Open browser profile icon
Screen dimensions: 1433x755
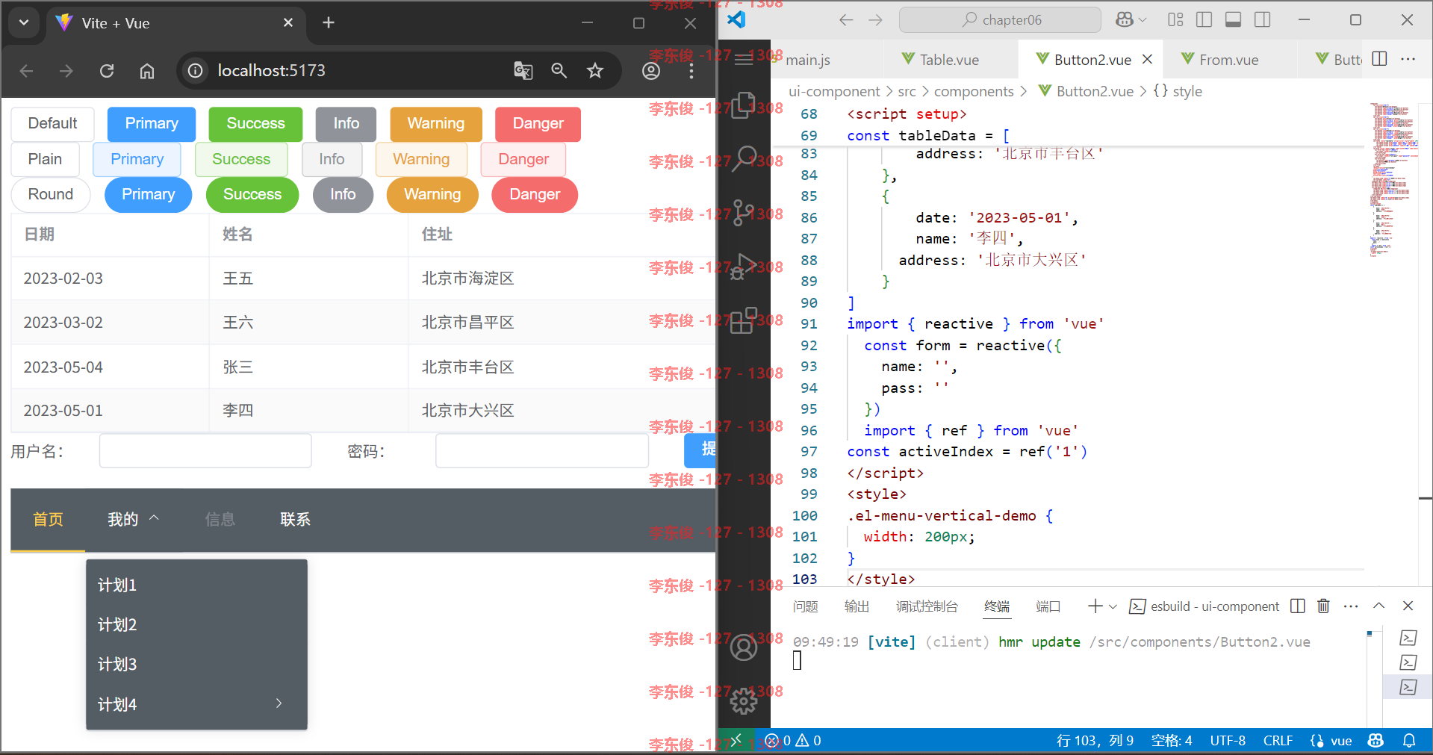click(651, 71)
